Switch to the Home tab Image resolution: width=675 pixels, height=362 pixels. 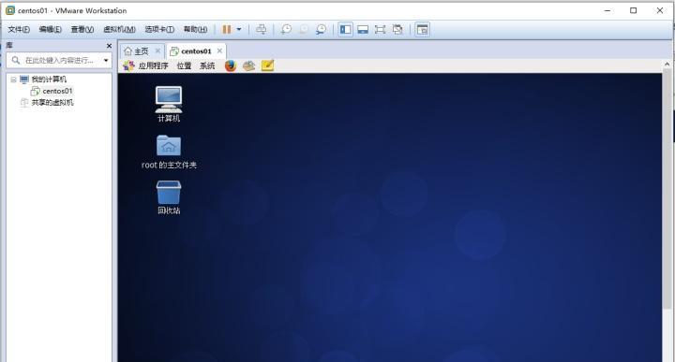pyautogui.click(x=142, y=51)
